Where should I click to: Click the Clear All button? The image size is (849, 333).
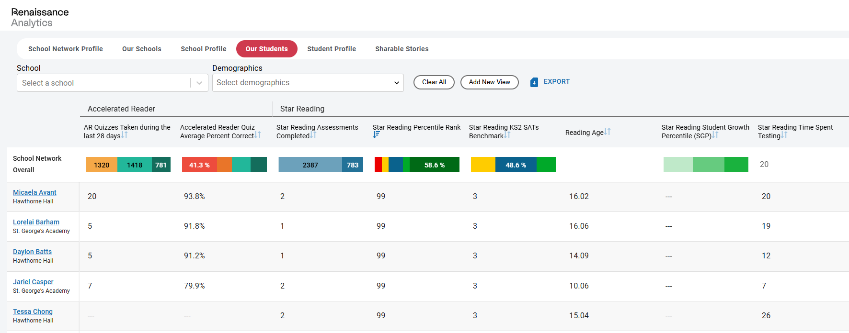434,82
